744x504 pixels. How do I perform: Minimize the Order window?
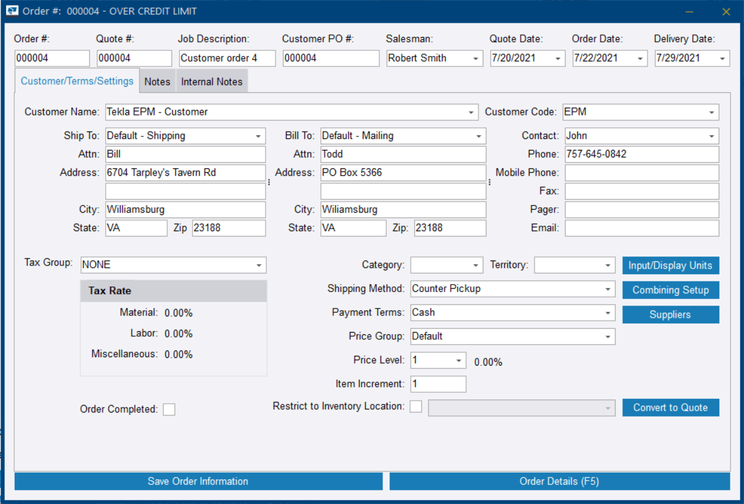[690, 12]
